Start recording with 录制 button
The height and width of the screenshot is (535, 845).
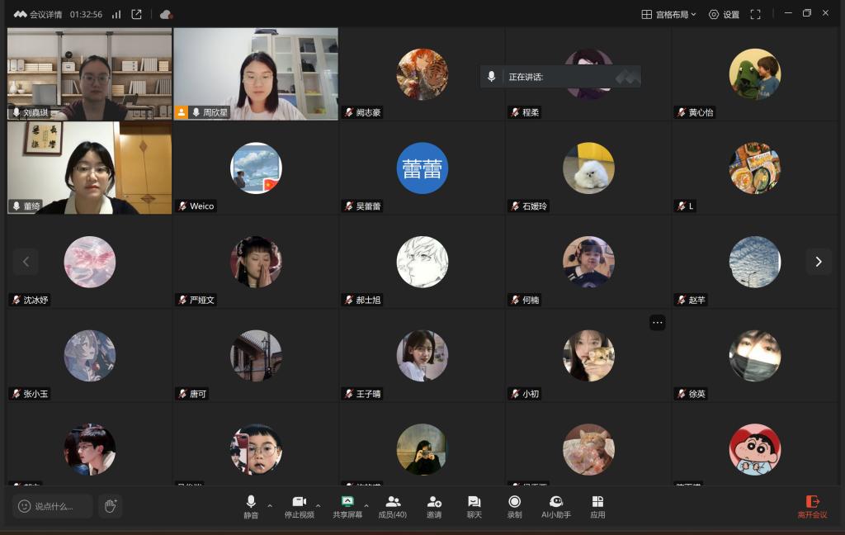pos(514,506)
